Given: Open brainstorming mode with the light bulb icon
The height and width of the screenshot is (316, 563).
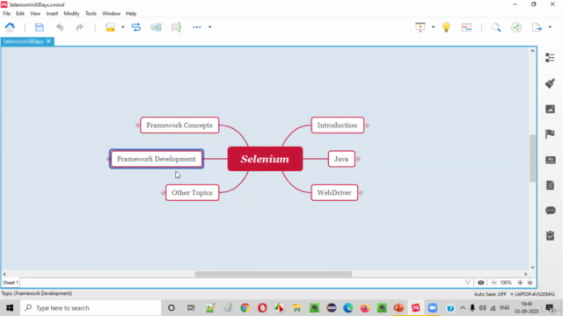Looking at the screenshot, I should 446,27.
